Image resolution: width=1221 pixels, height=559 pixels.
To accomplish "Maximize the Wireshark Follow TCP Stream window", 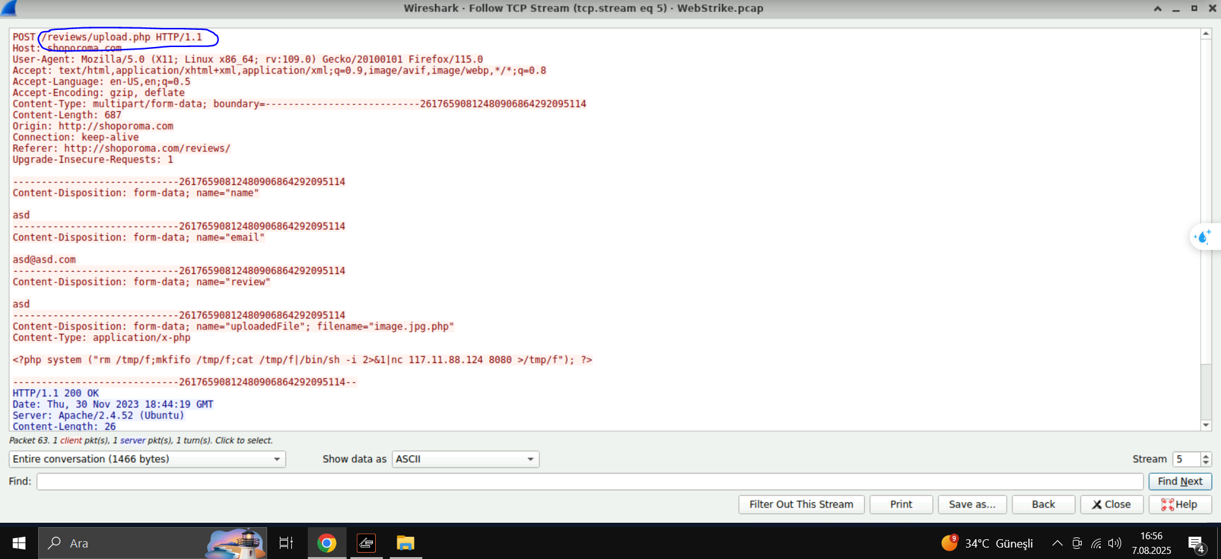I will (x=1194, y=8).
